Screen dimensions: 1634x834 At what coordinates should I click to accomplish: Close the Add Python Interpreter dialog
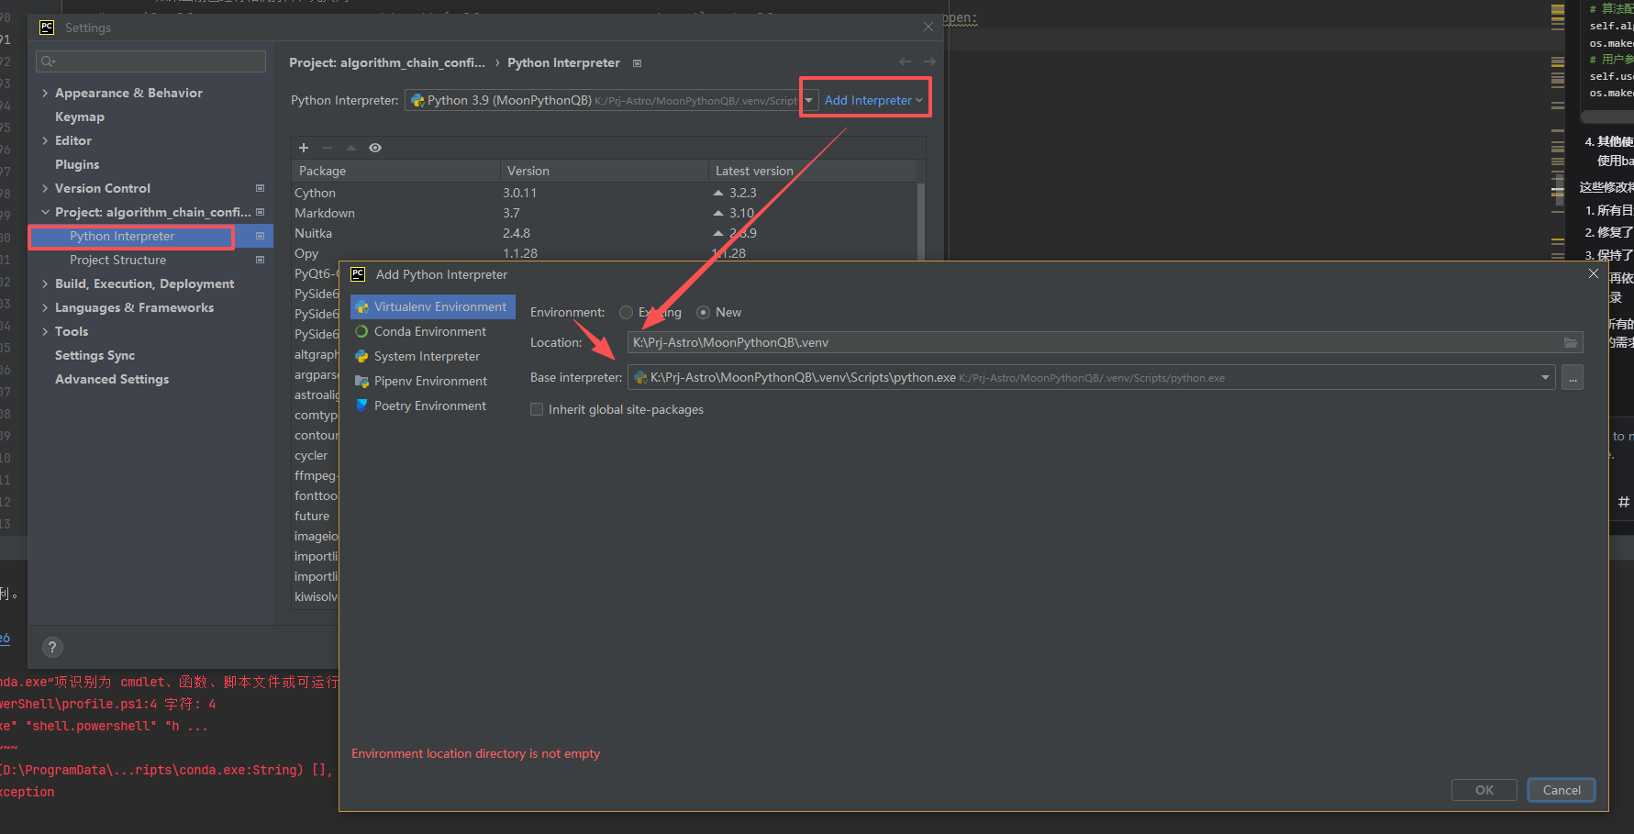click(x=1593, y=273)
